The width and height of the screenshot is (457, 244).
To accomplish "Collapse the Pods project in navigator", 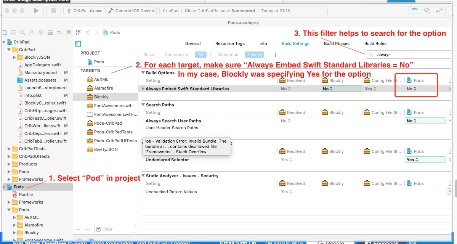I will [x=3, y=187].
